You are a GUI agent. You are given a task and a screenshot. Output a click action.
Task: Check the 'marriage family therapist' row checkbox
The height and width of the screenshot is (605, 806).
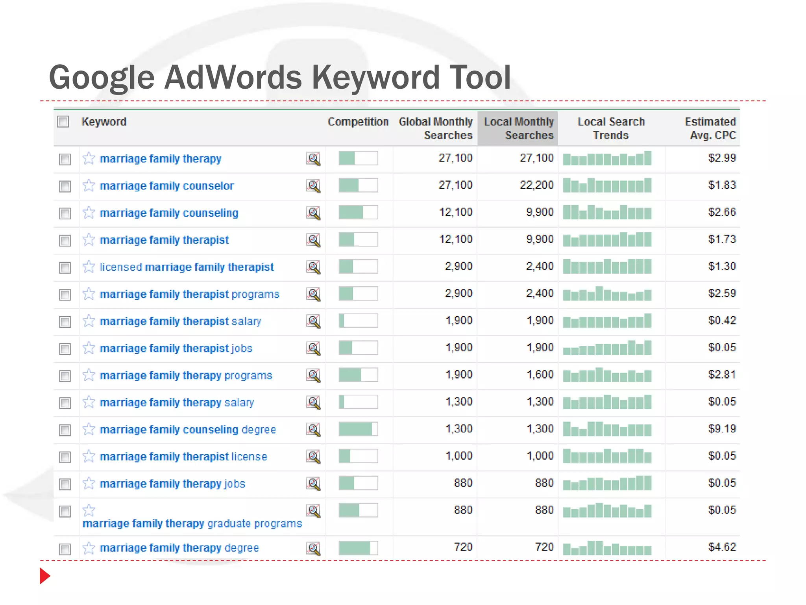[65, 240]
